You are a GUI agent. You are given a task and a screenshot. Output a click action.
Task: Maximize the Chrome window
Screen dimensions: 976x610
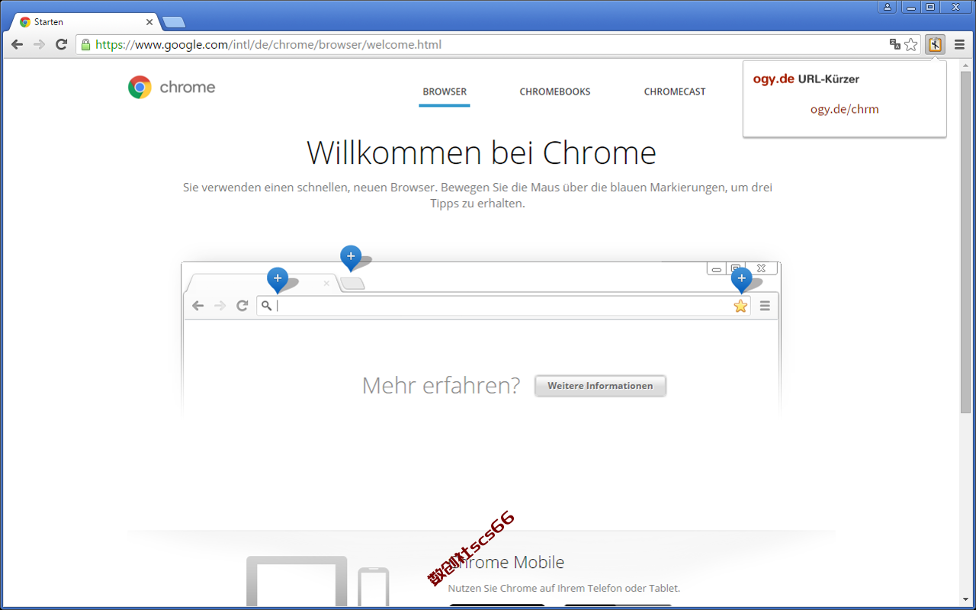930,7
